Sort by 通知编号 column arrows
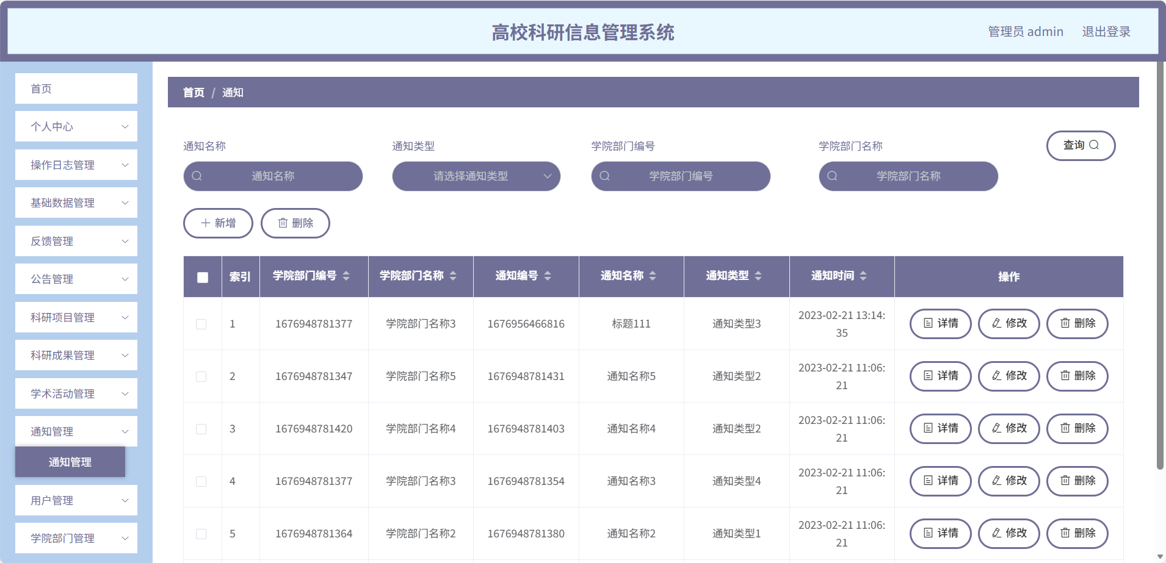 [548, 276]
